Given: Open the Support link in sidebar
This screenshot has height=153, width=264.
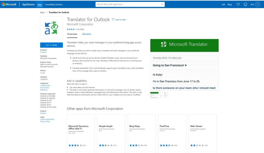Looking at the screenshot, I should coord(43,113).
